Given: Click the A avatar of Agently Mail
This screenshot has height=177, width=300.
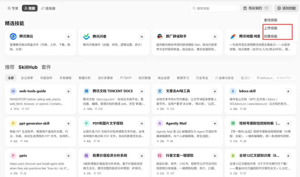Looking at the screenshot, I should [x=159, y=124].
